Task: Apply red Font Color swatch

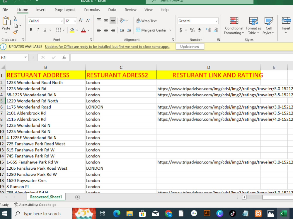Action: point(84,30)
